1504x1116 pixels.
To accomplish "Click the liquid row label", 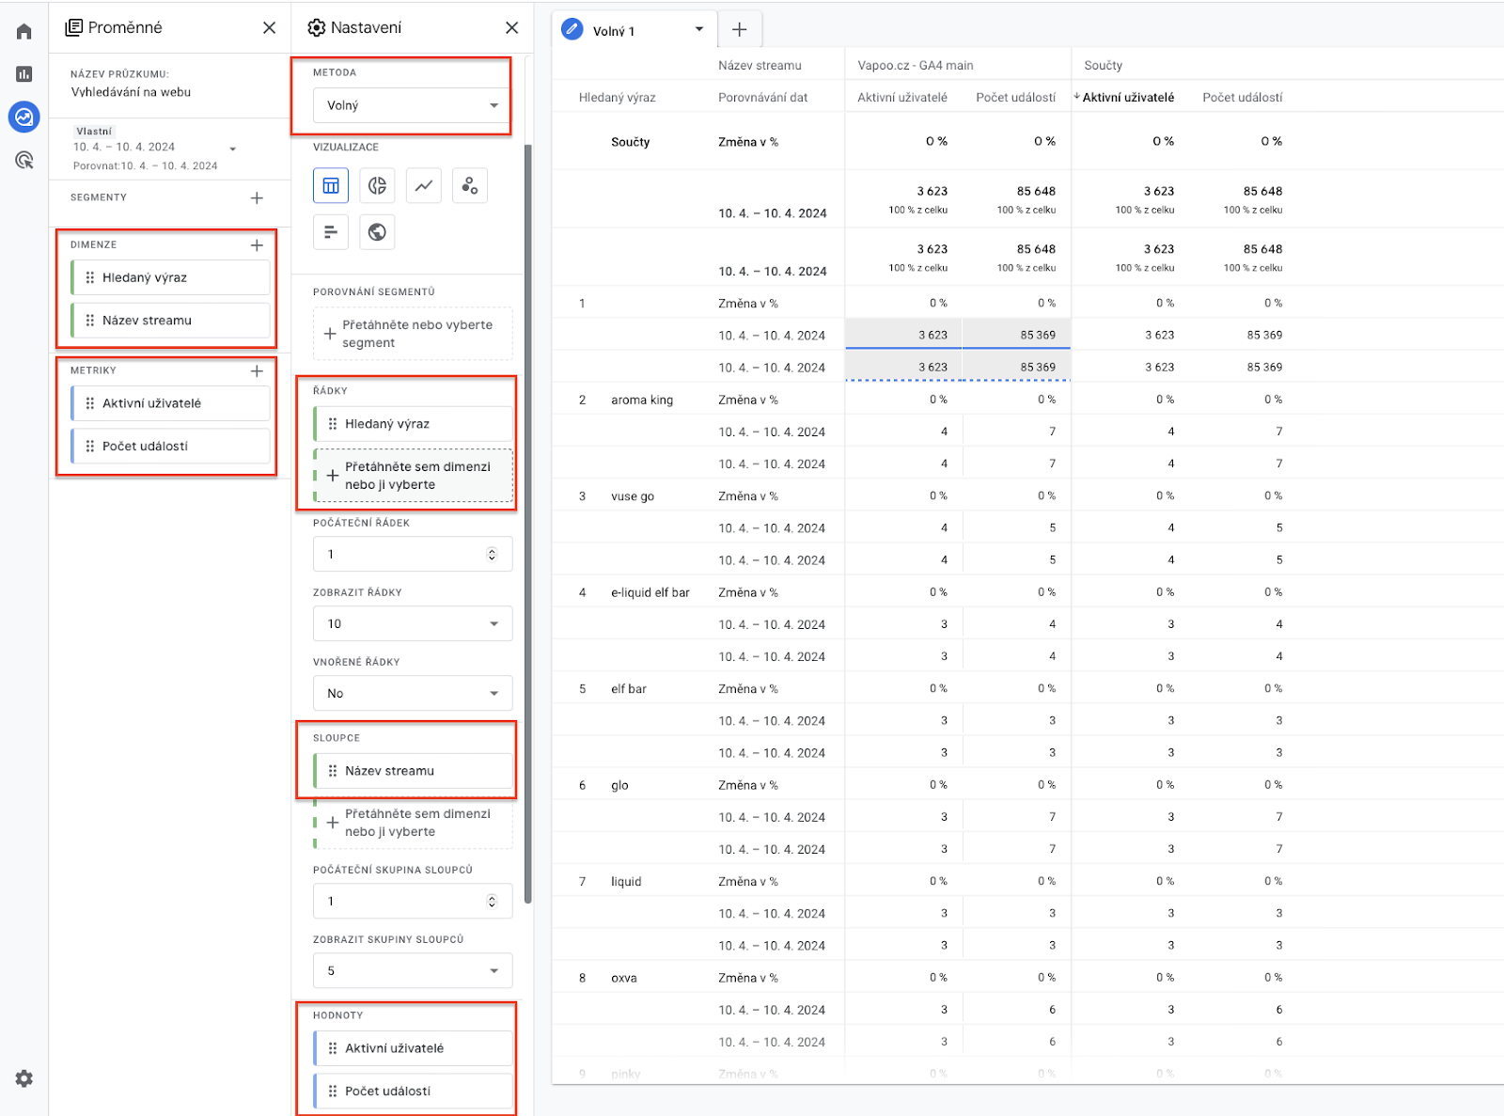I will tap(626, 882).
